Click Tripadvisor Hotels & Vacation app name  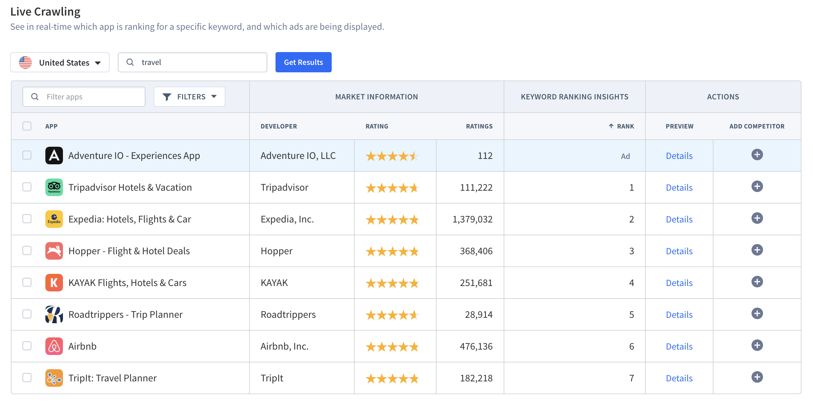coord(130,187)
